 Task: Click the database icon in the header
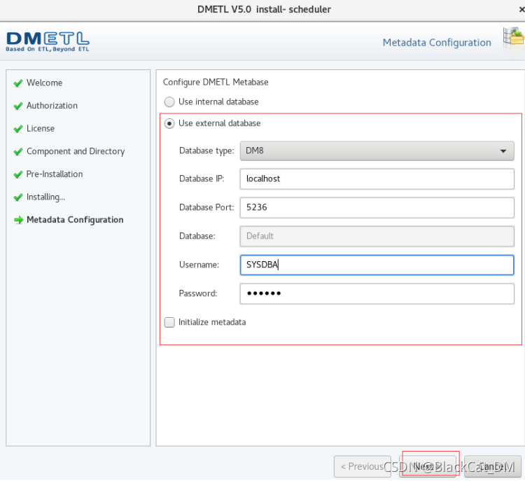pyautogui.click(x=514, y=37)
